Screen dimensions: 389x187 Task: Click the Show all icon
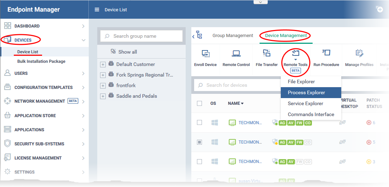click(113, 52)
